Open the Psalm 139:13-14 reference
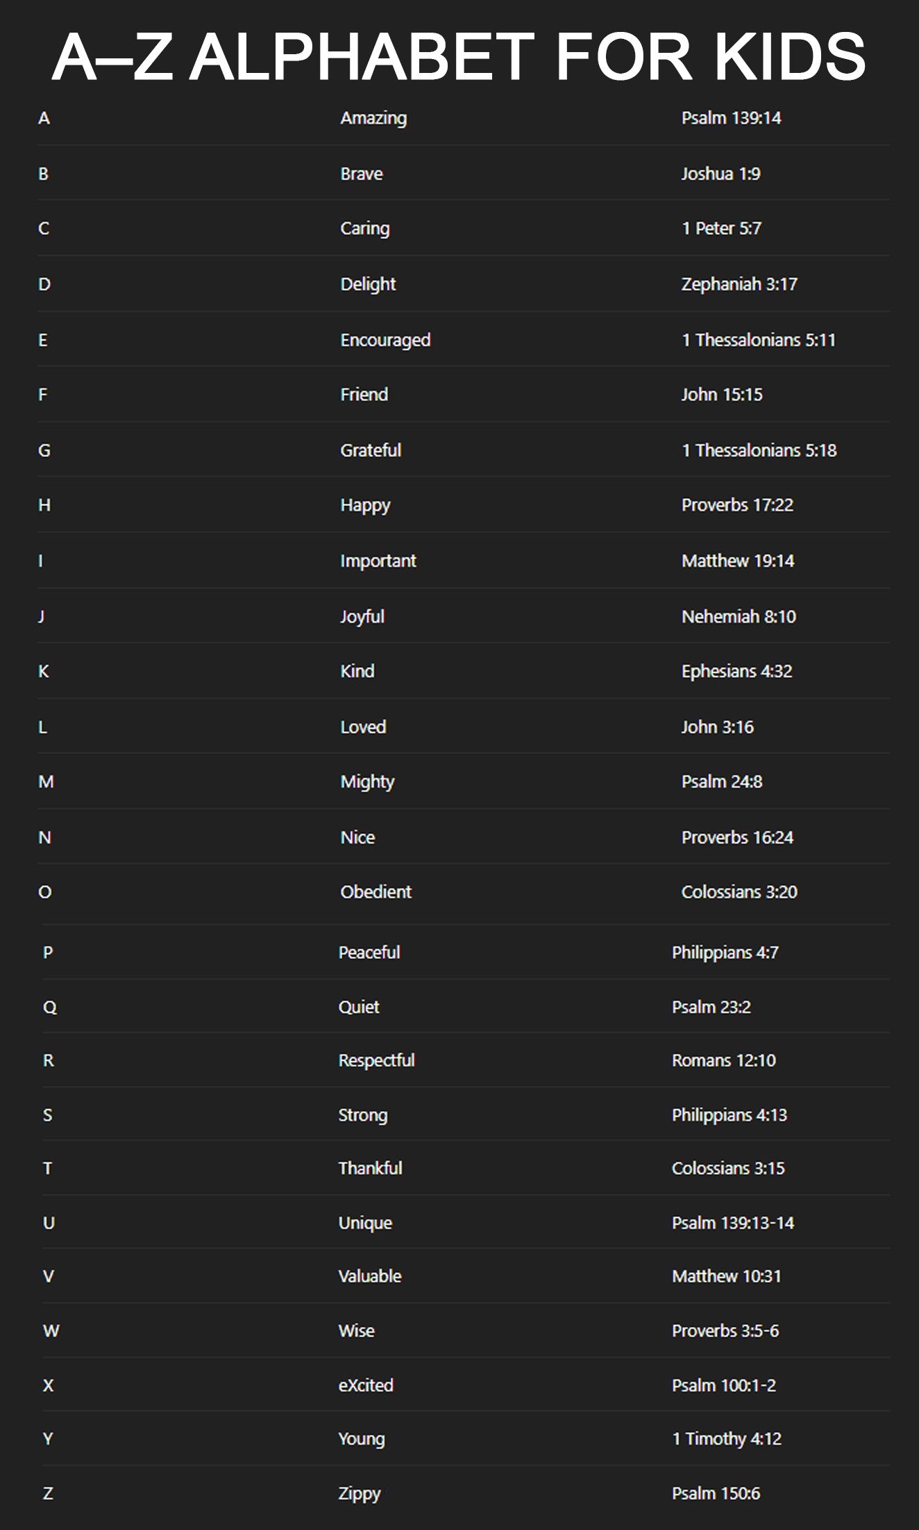The image size is (919, 1530). pos(733,1223)
